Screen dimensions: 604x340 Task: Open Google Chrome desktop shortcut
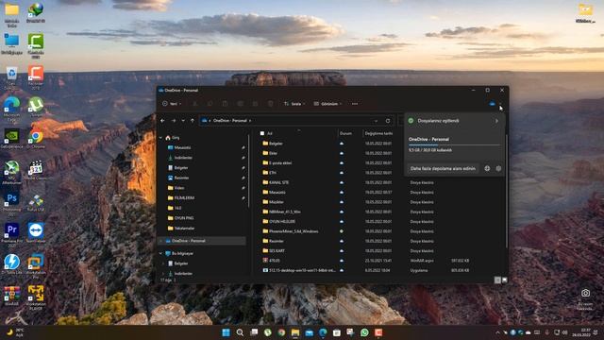pyautogui.click(x=36, y=139)
